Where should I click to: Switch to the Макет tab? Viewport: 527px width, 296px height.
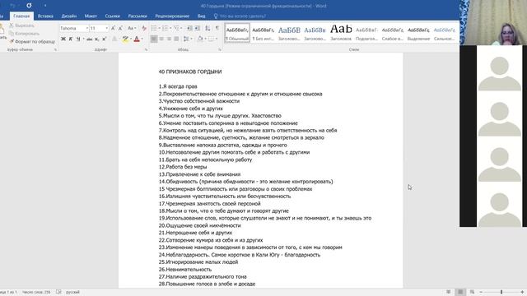91,16
